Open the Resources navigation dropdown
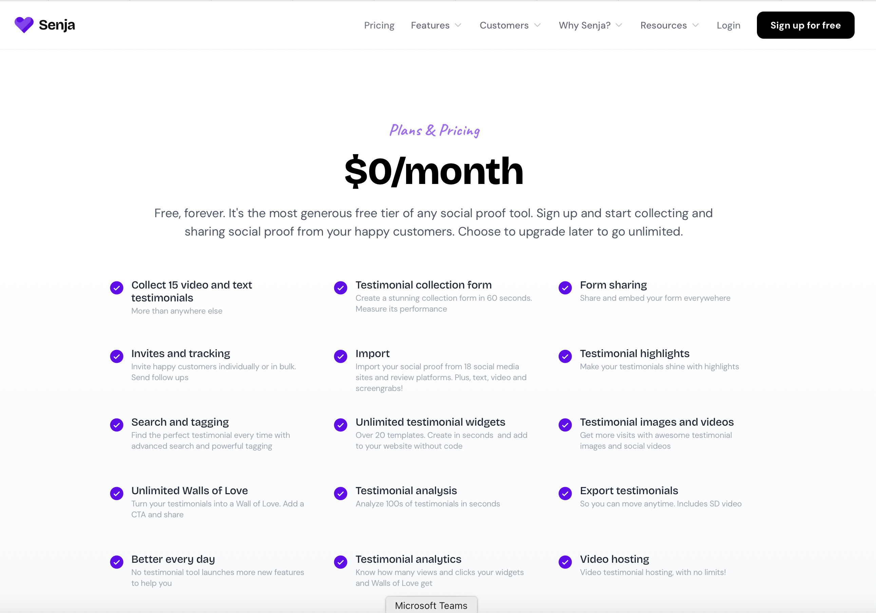This screenshot has width=876, height=613. [x=670, y=25]
